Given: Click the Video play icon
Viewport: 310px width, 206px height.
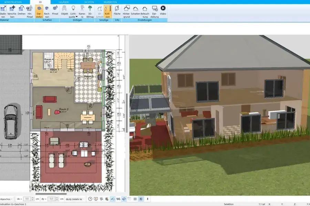Looking at the screenshot, I should click(x=163, y=10).
